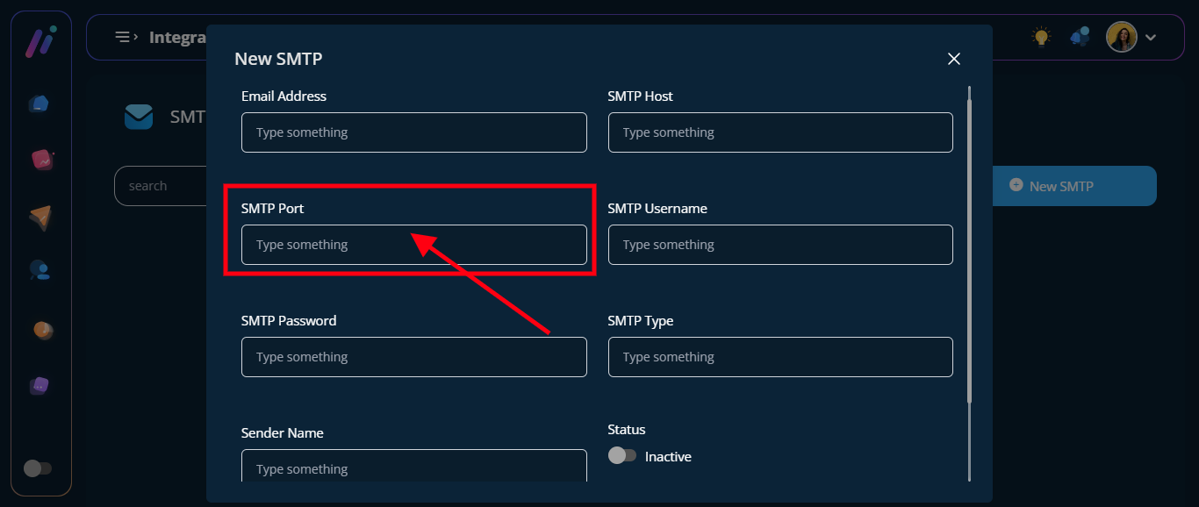Image resolution: width=1199 pixels, height=507 pixels.
Task: Toggle the Status switch to active
Action: point(622,456)
